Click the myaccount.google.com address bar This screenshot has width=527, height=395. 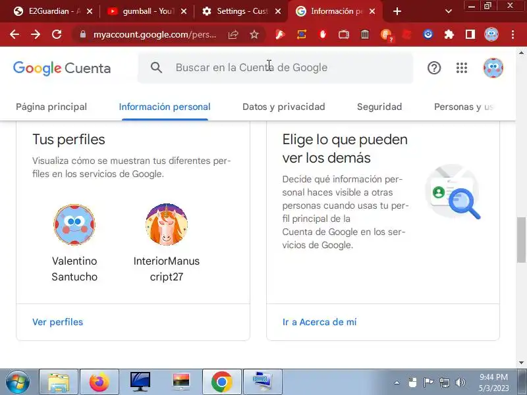click(x=155, y=35)
